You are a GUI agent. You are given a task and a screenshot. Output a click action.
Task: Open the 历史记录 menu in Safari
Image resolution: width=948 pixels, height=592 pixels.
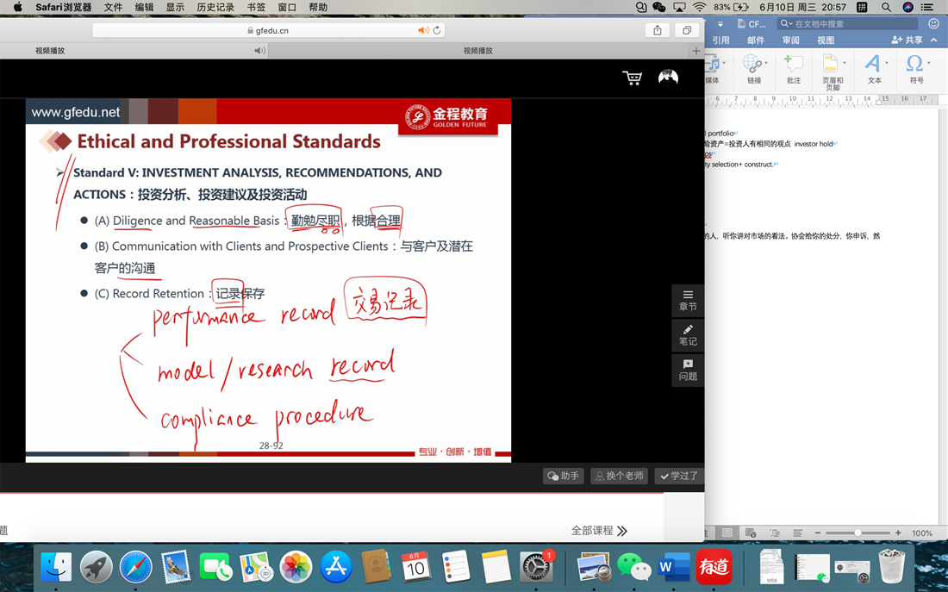click(215, 7)
